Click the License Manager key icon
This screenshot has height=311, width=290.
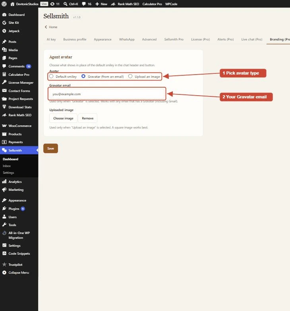point(4,83)
